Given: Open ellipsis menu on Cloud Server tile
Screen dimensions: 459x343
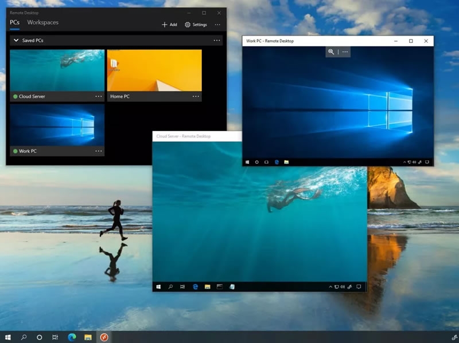Looking at the screenshot, I should pos(98,96).
